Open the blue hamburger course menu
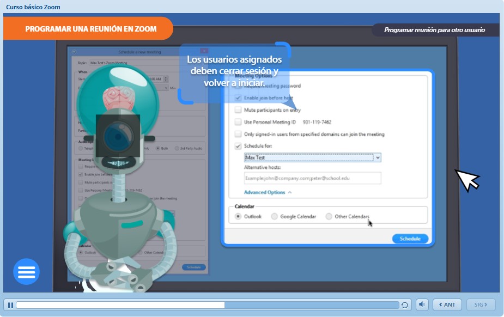 (x=26, y=272)
